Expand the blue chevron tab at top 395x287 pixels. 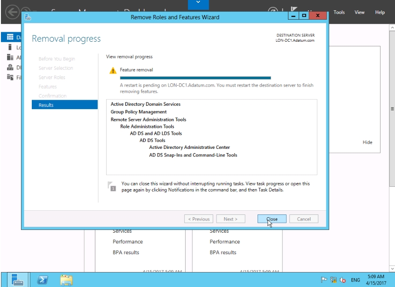[x=197, y=4]
